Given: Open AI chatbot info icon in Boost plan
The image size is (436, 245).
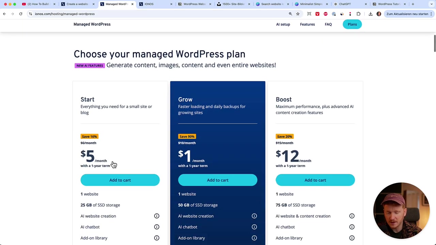Looking at the screenshot, I should pyautogui.click(x=352, y=227).
